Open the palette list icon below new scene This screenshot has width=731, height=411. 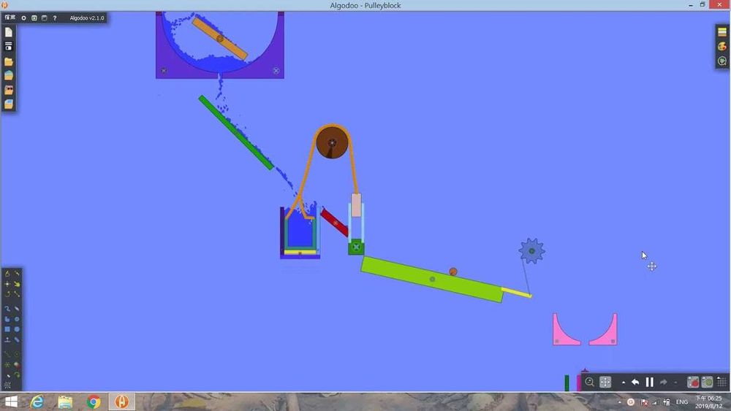[9, 46]
